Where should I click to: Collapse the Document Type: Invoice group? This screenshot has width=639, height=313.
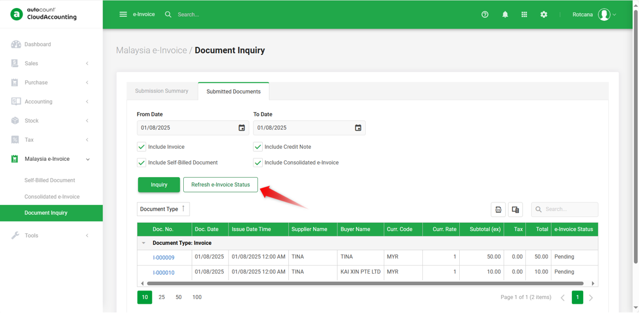[x=143, y=243]
